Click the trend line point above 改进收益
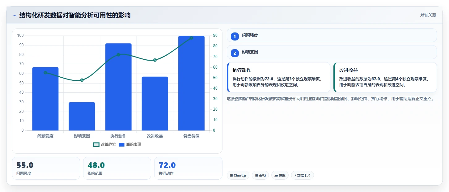Image resolution: width=449 pixels, height=192 pixels. tap(155, 60)
